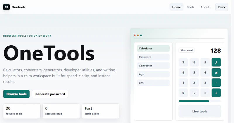Click the green window dot

(141, 35)
